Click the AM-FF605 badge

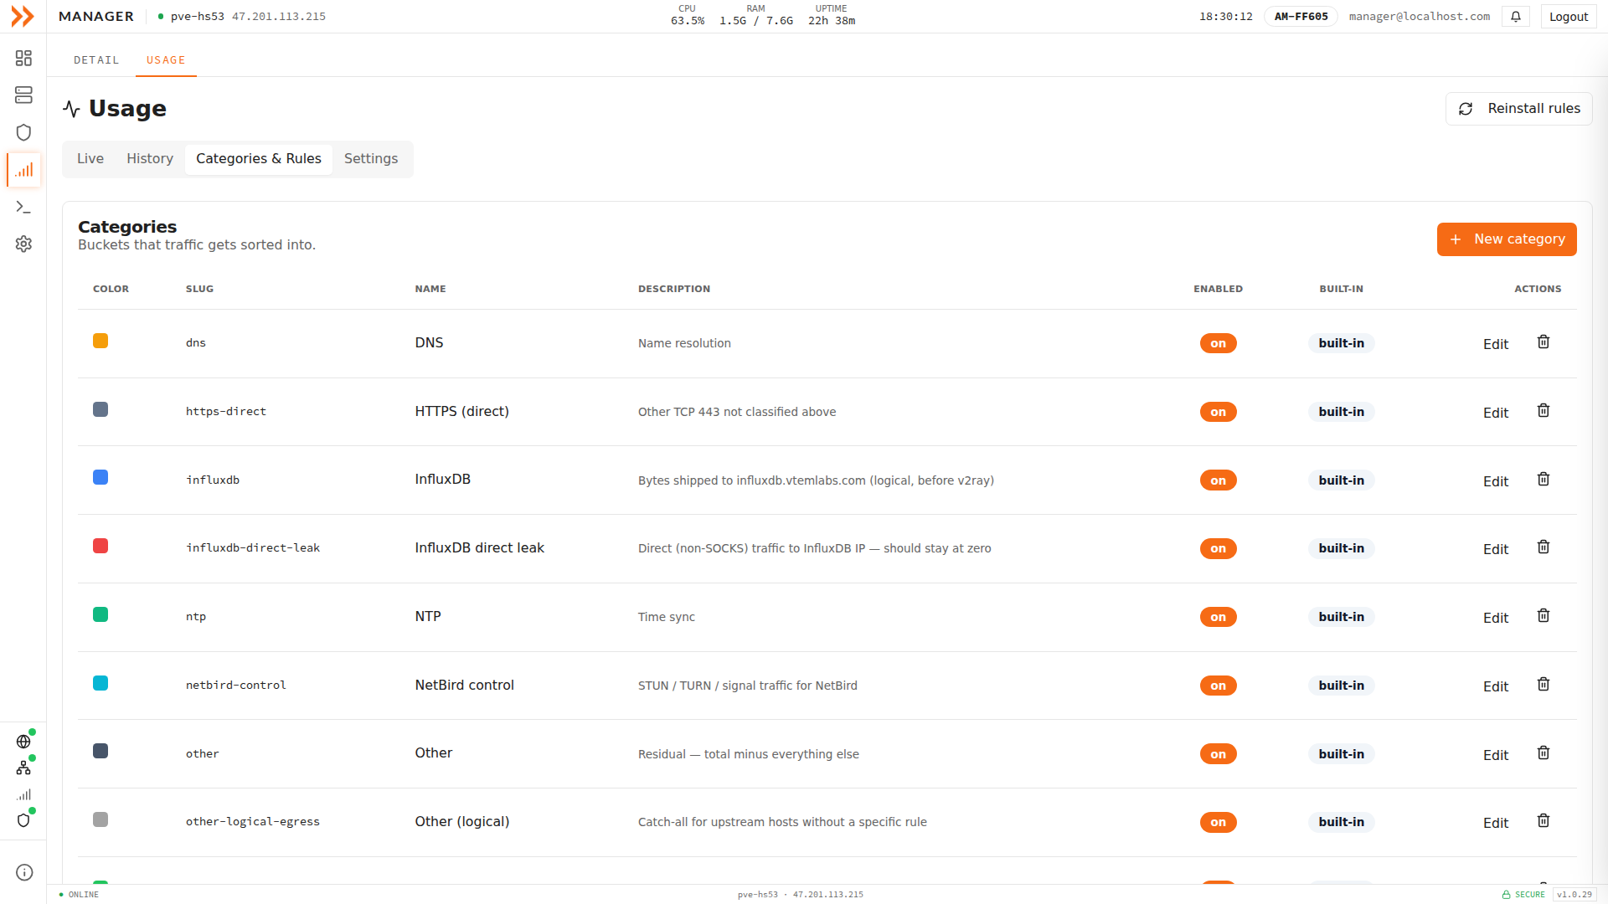pyautogui.click(x=1301, y=17)
